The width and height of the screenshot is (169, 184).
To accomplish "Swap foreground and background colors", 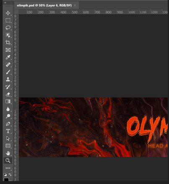I will coord(10,174).
